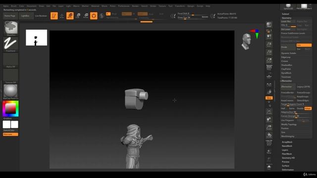The image size is (317, 178).
Task: Toggle the Alternate color button
Action: point(10,134)
